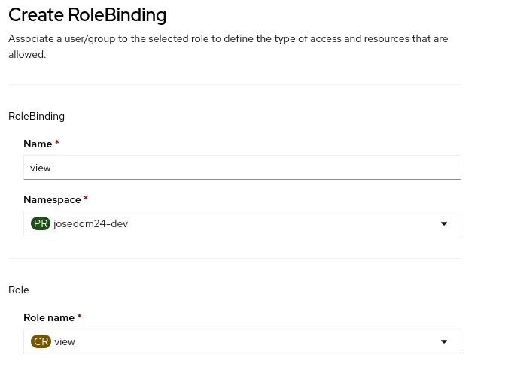This screenshot has height=376, width=505.
Task: Expand the Role name dropdown caret
Action: coord(443,341)
